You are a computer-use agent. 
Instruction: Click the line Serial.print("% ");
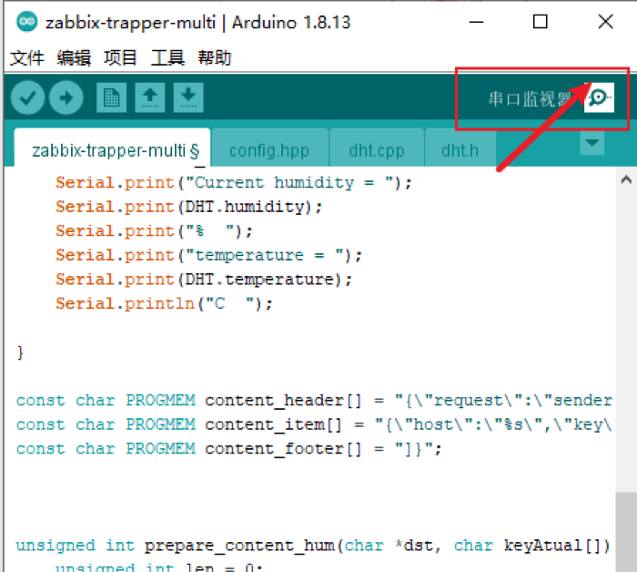(x=155, y=231)
